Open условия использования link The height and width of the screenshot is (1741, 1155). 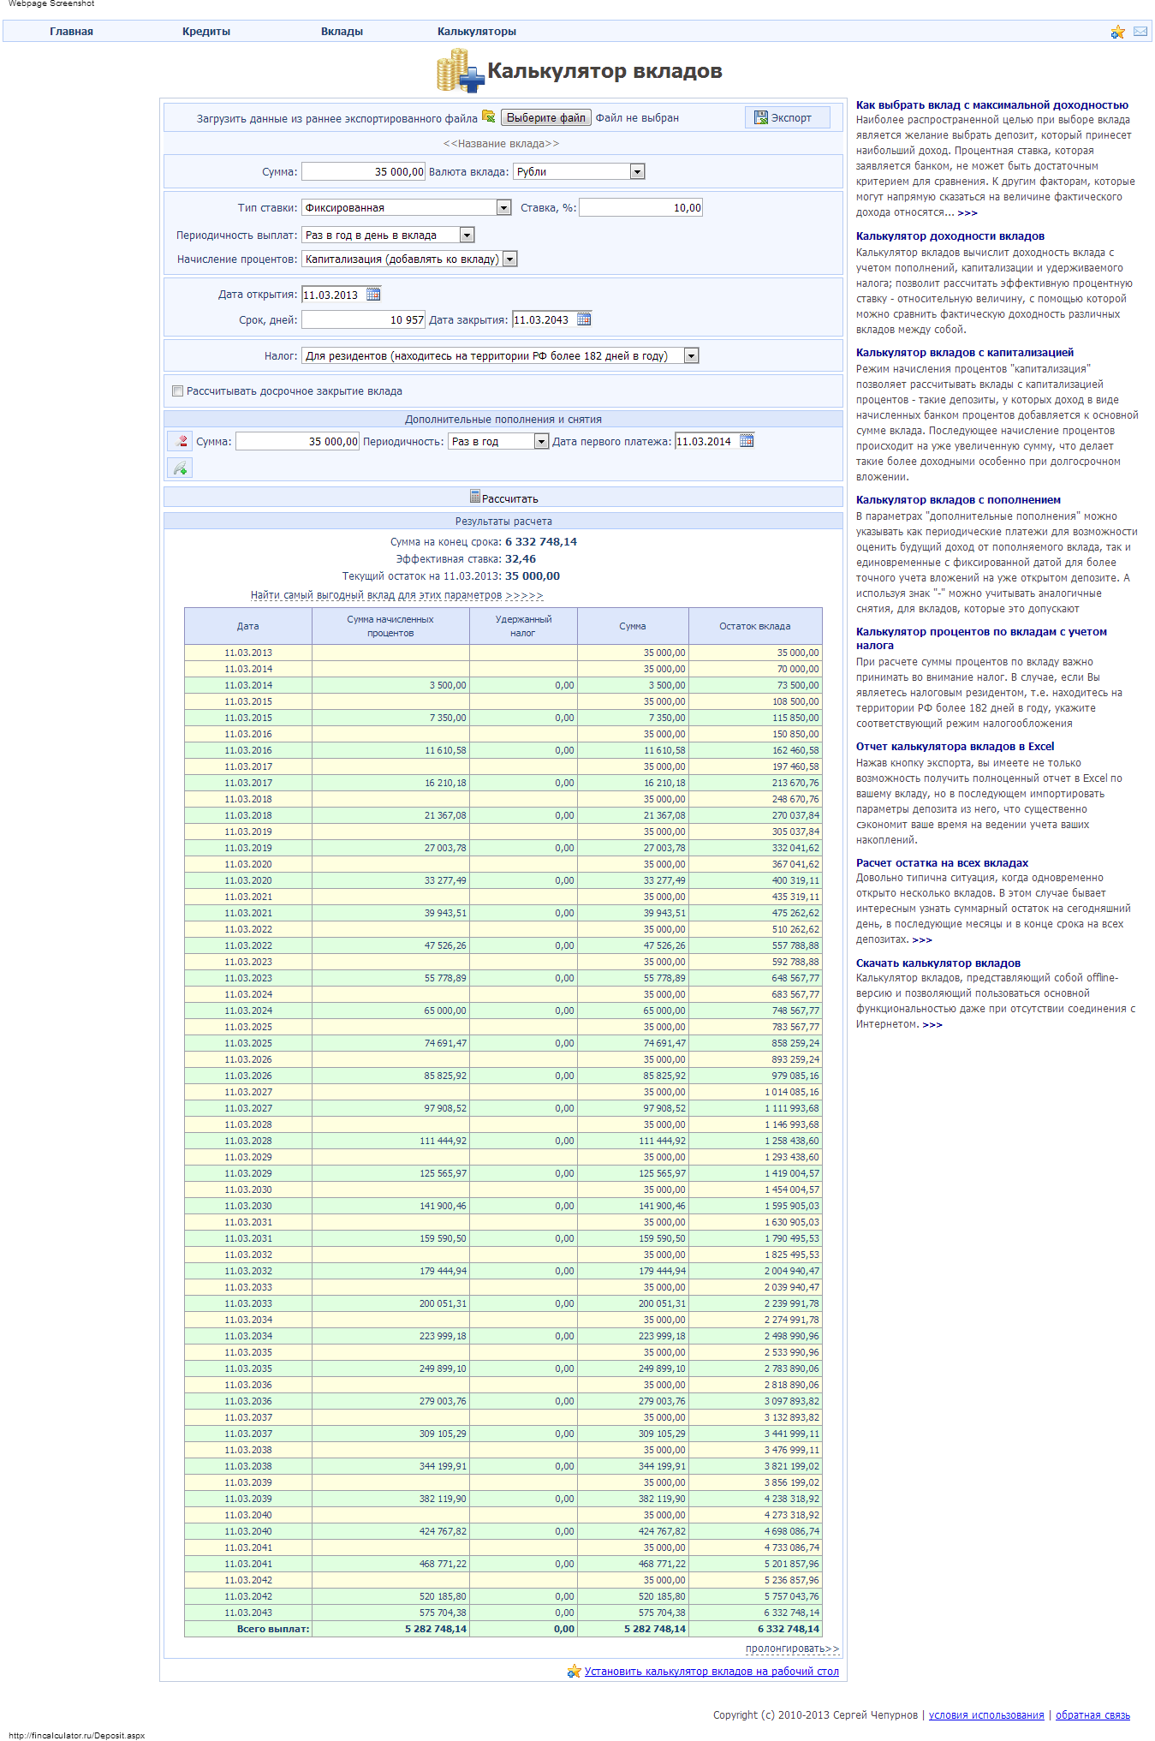click(x=986, y=1714)
